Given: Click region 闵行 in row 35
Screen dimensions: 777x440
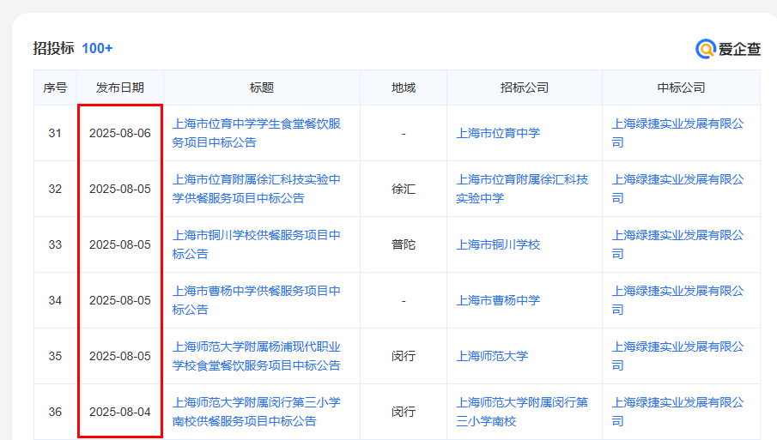Looking at the screenshot, I should 404,356.
